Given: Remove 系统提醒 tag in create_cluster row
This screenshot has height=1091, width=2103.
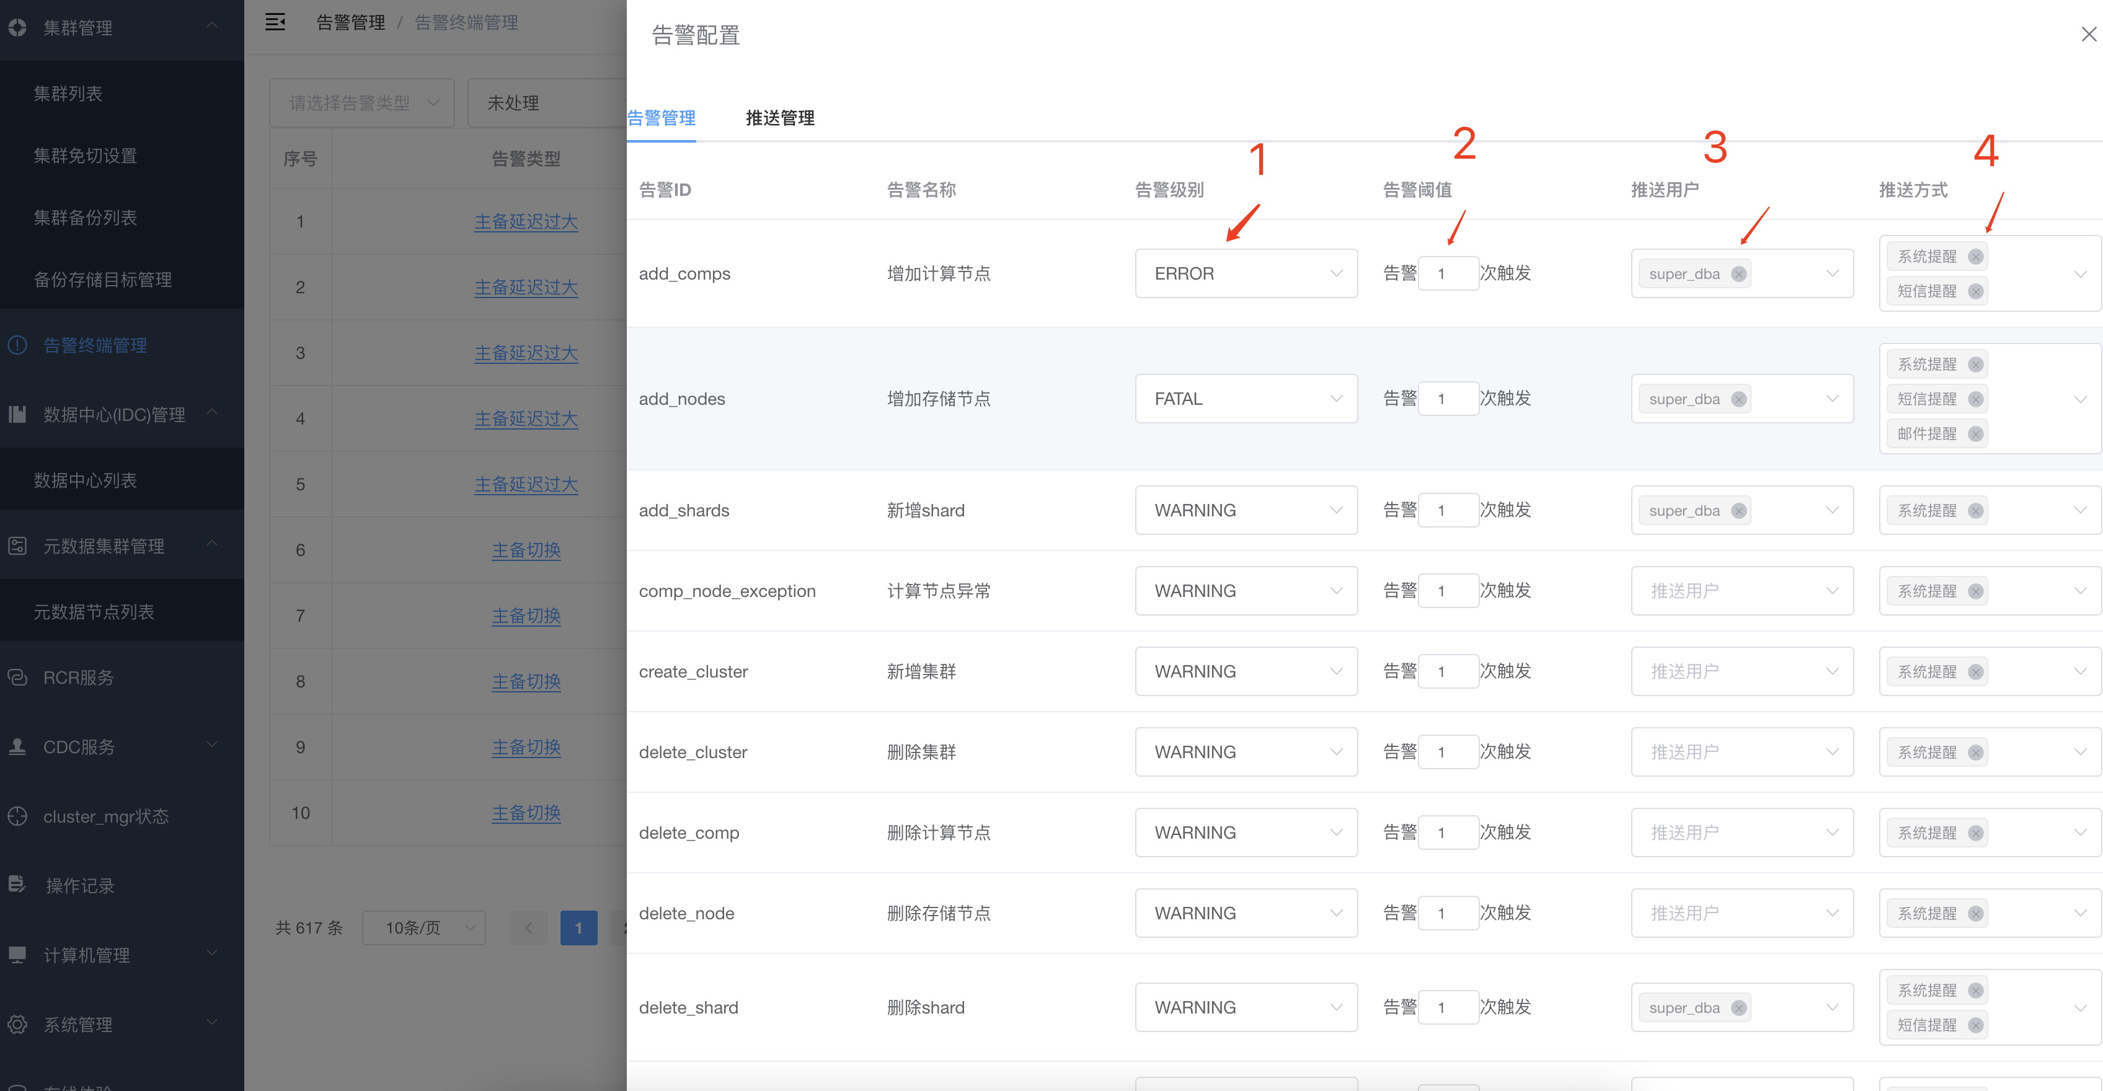Looking at the screenshot, I should (1975, 673).
